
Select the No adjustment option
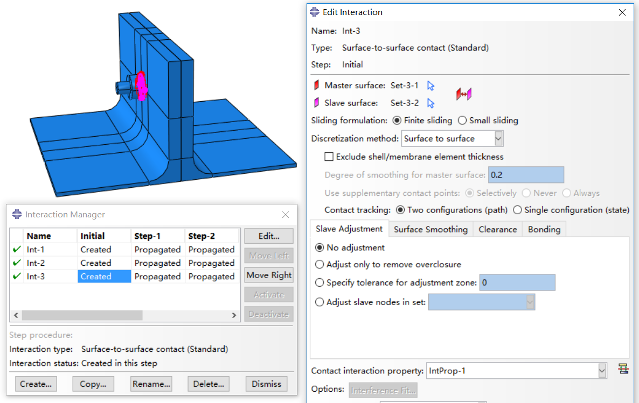pos(319,248)
